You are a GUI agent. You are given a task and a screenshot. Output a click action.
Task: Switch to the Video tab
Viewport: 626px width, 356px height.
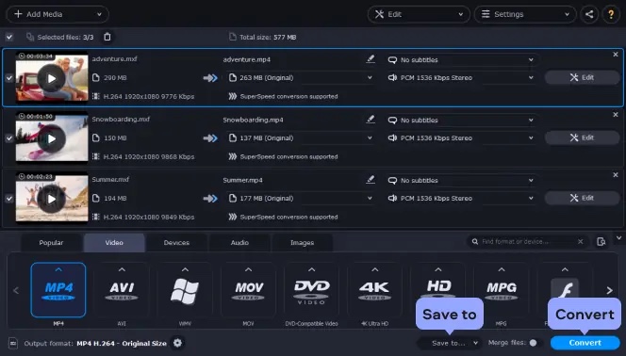click(x=114, y=242)
